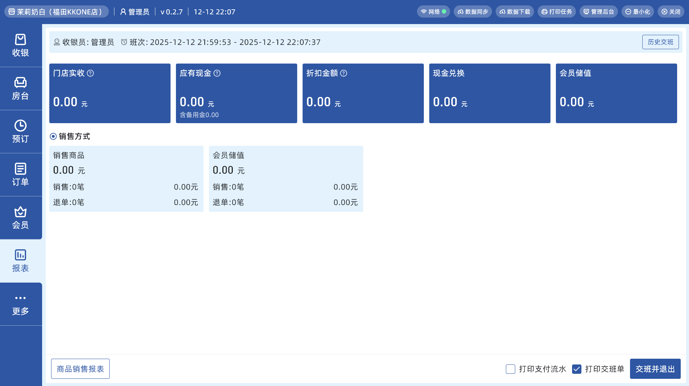Screen dimensions: 689x386
Task: Uncheck 打印交班单 checkbox
Action: [x=576, y=369]
